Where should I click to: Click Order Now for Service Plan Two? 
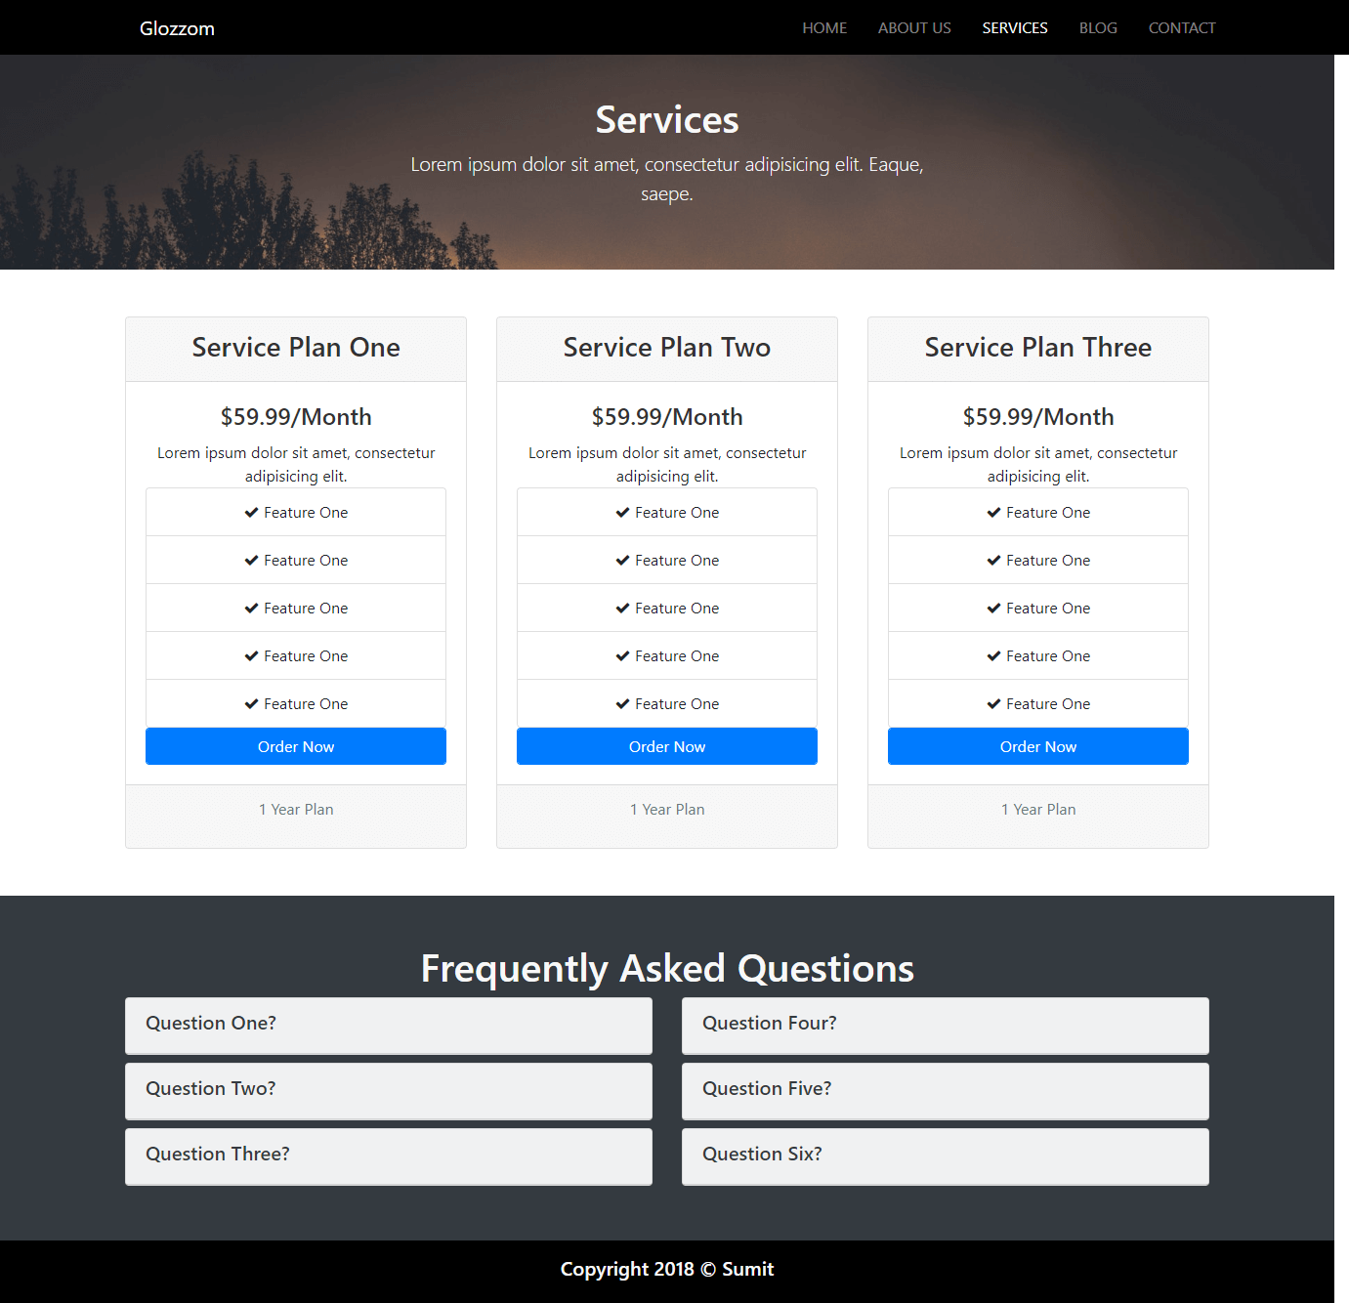667,746
